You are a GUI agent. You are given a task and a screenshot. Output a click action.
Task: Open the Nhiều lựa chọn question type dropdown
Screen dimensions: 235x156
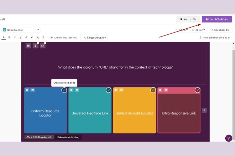tap(21, 30)
